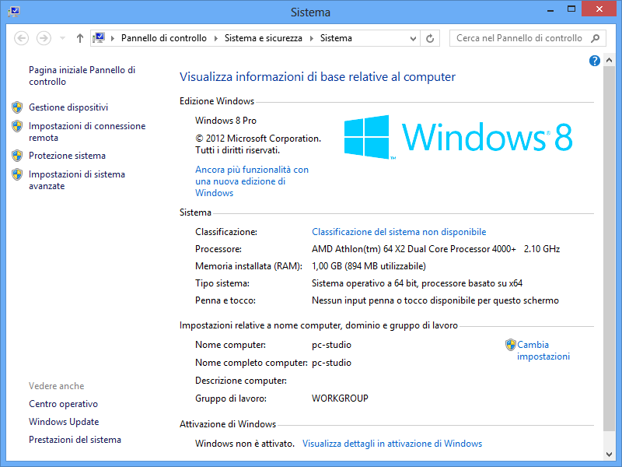The image size is (622, 467).
Task: Open the help question mark icon
Action: pos(594,61)
